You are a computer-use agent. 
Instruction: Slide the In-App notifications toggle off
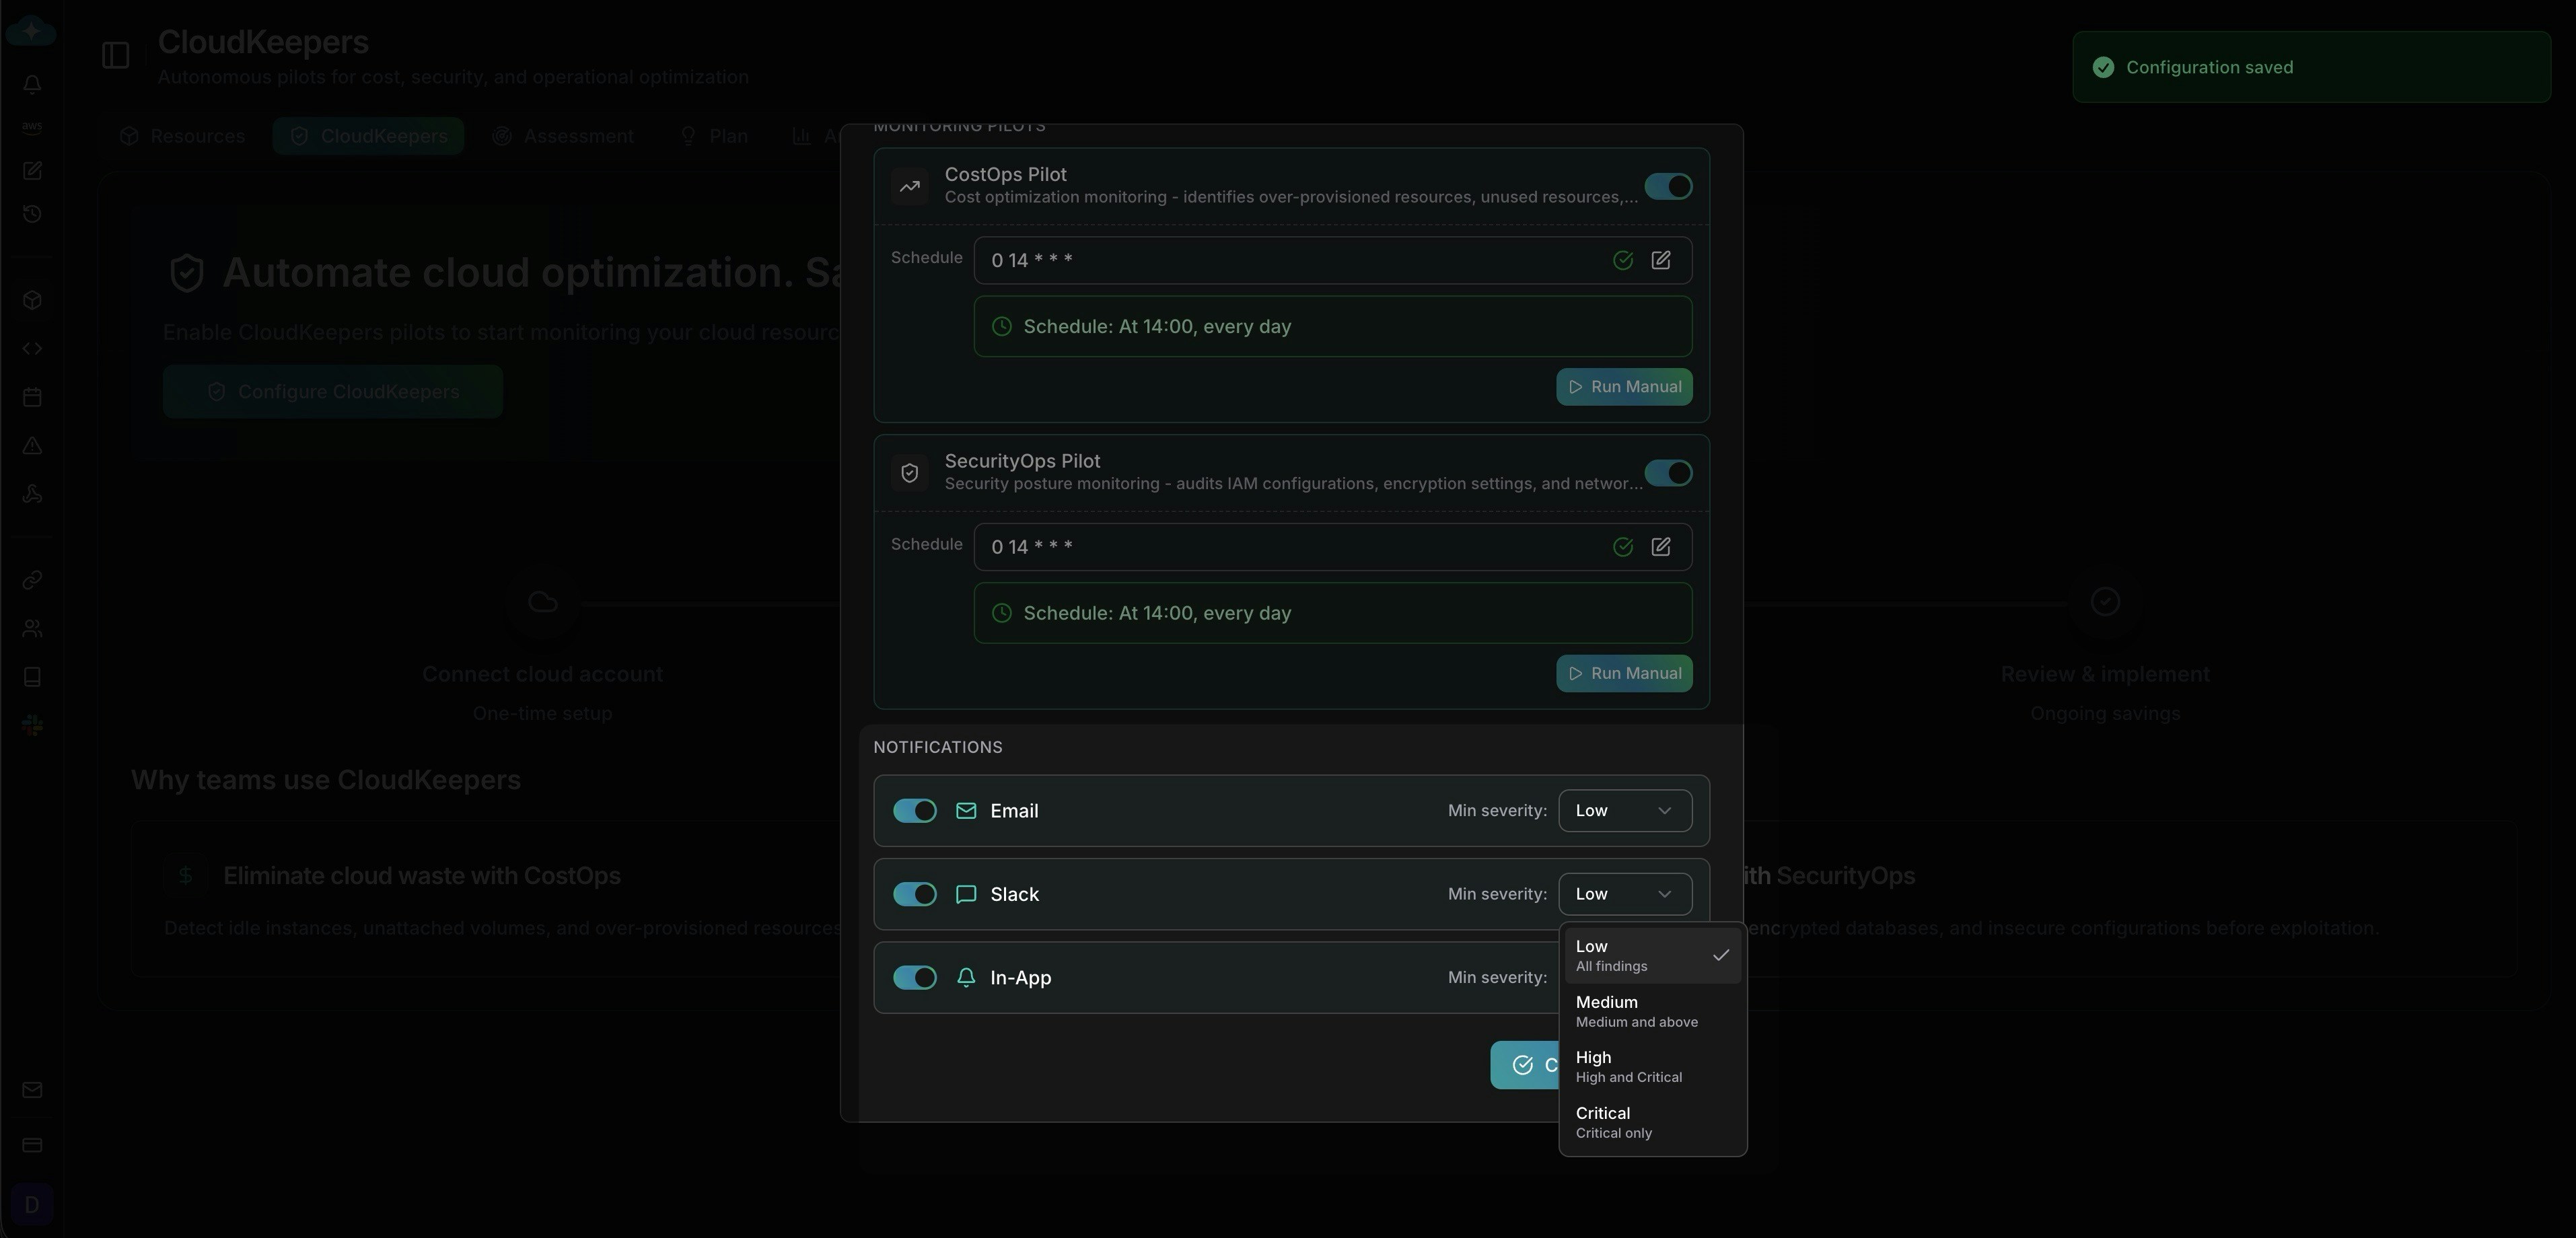click(x=913, y=978)
